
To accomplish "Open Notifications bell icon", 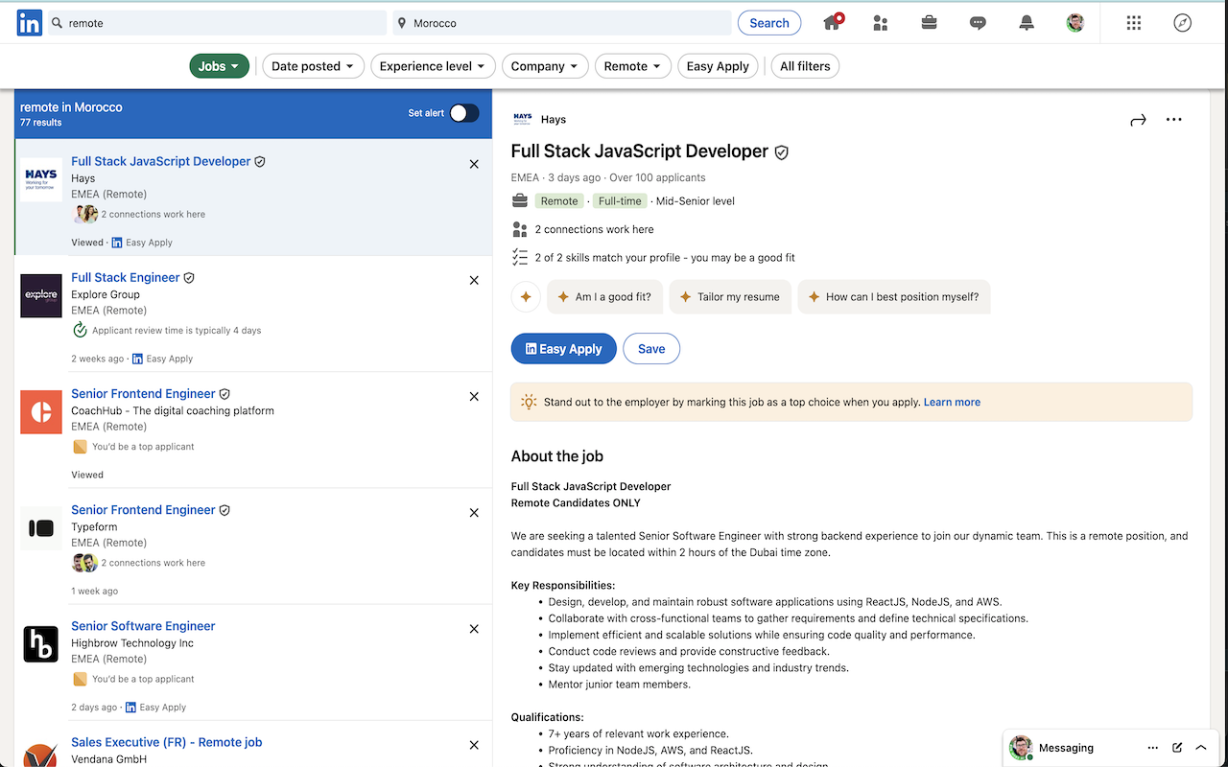I will click(x=1027, y=23).
